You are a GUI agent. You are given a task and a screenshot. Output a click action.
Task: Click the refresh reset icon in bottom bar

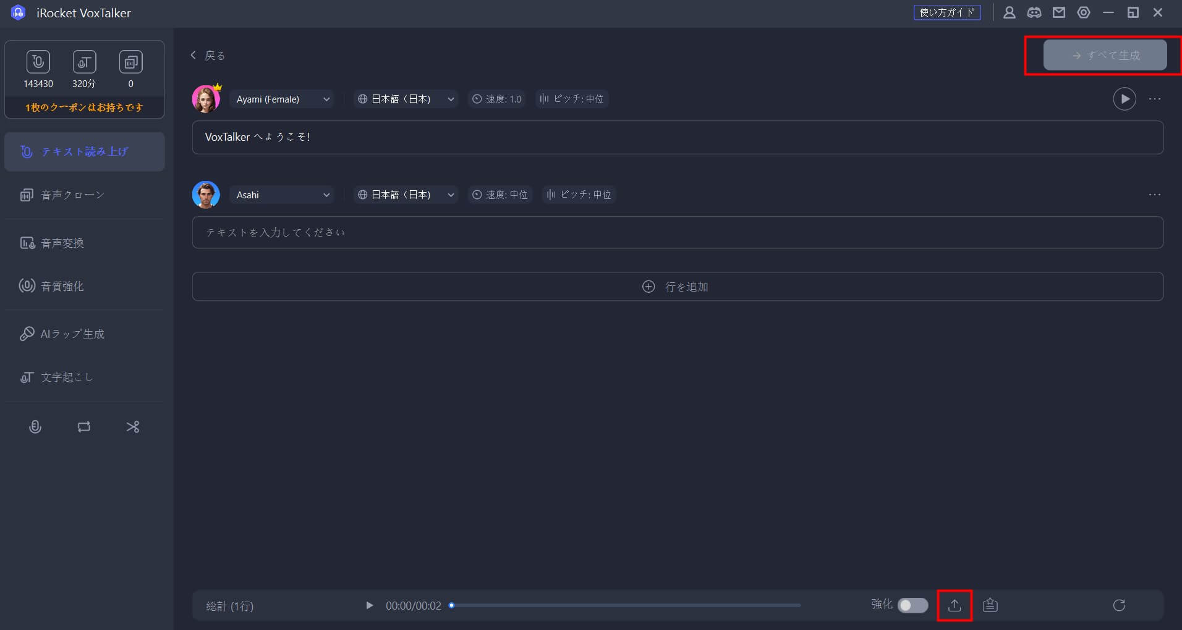click(x=1119, y=605)
